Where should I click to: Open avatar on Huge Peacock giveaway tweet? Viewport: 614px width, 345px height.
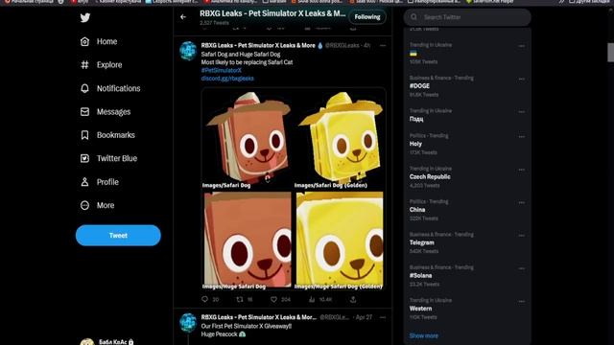click(x=188, y=323)
